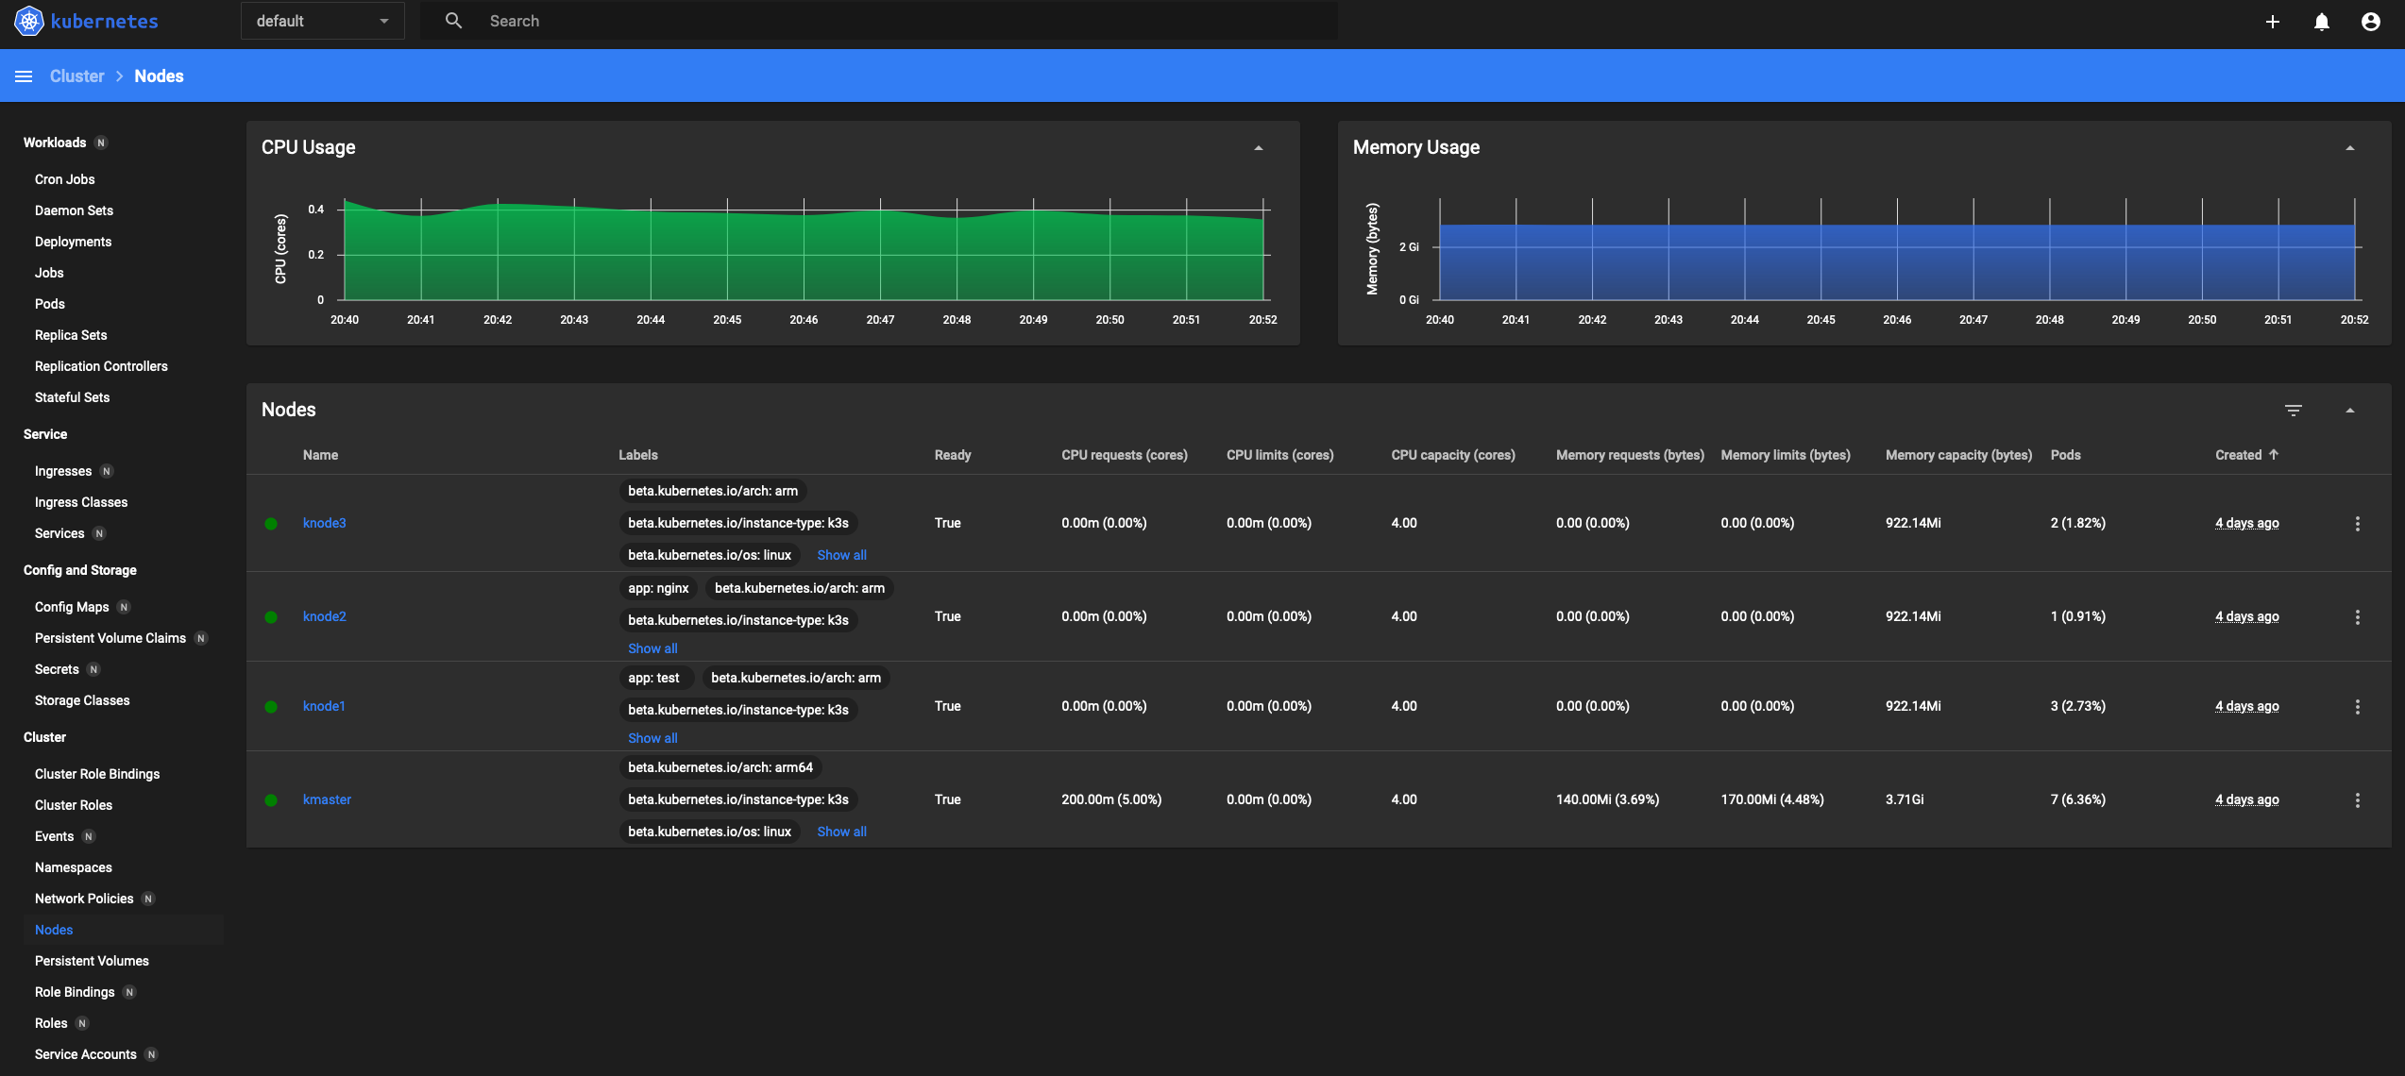2405x1076 pixels.
Task: Open Deployments in sidebar
Action: pos(73,242)
